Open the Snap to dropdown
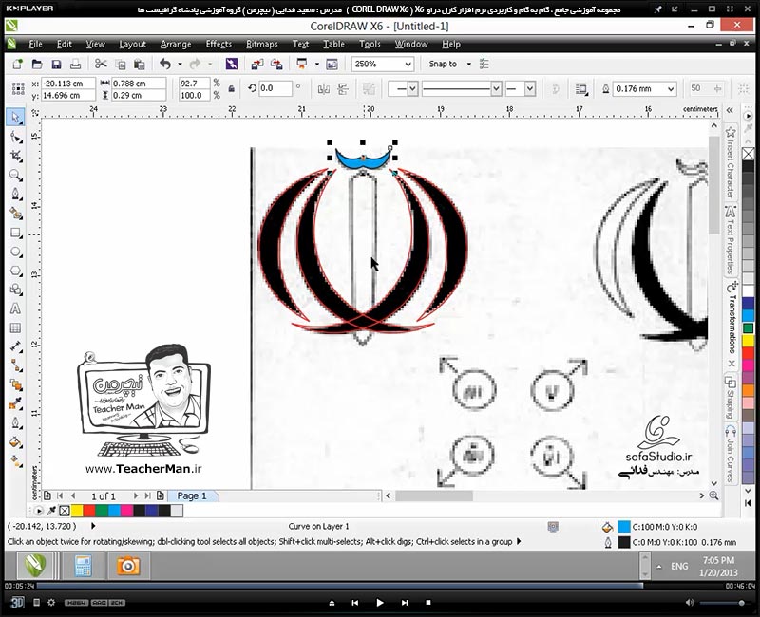Viewport: 760px width, 617px height. pyautogui.click(x=468, y=64)
